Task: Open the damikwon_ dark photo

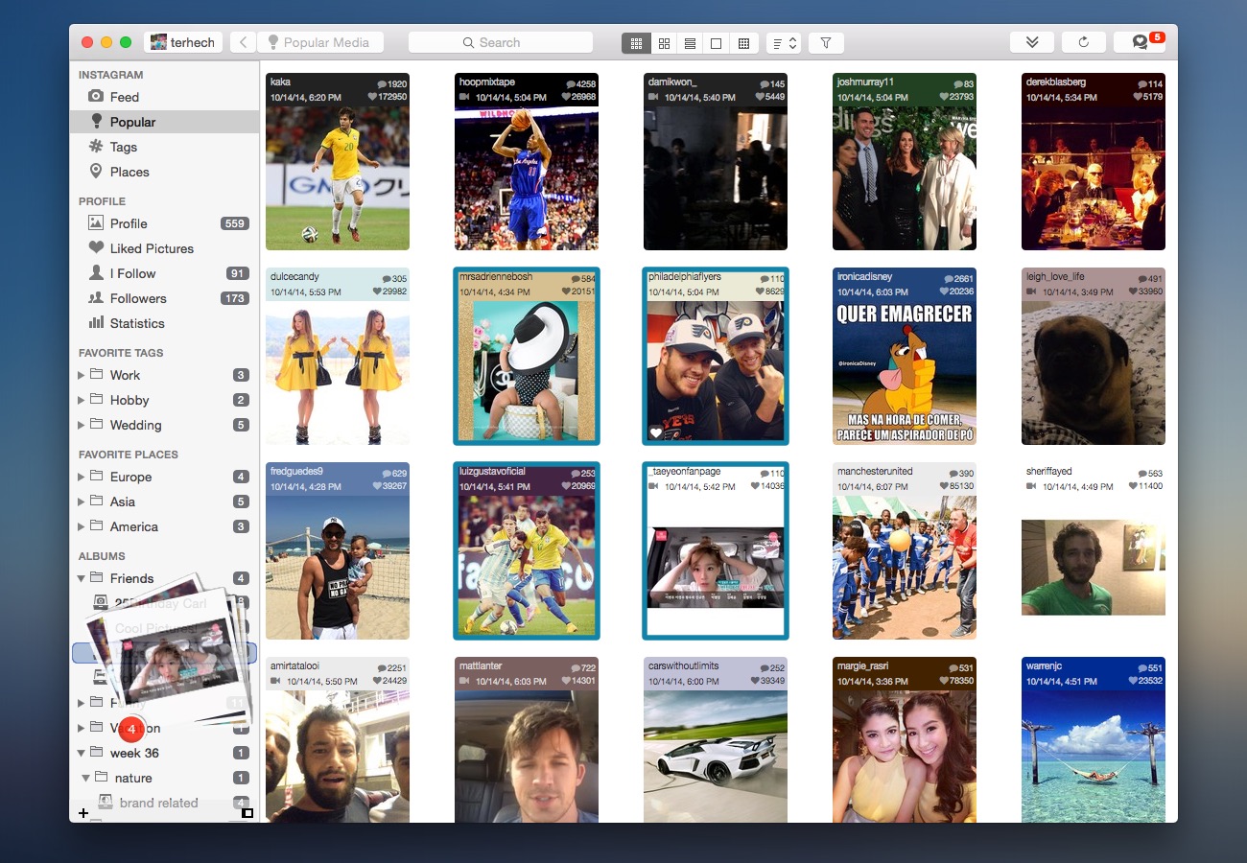Action: tap(716, 162)
